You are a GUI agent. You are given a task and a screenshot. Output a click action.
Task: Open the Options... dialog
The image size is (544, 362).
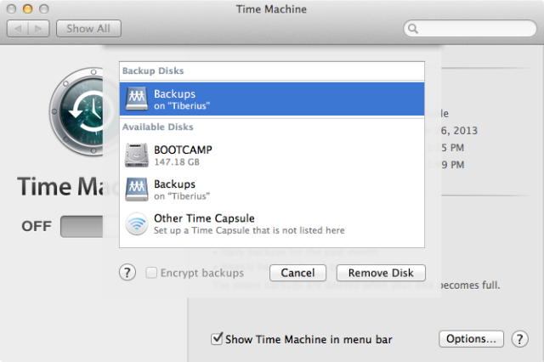(x=471, y=339)
